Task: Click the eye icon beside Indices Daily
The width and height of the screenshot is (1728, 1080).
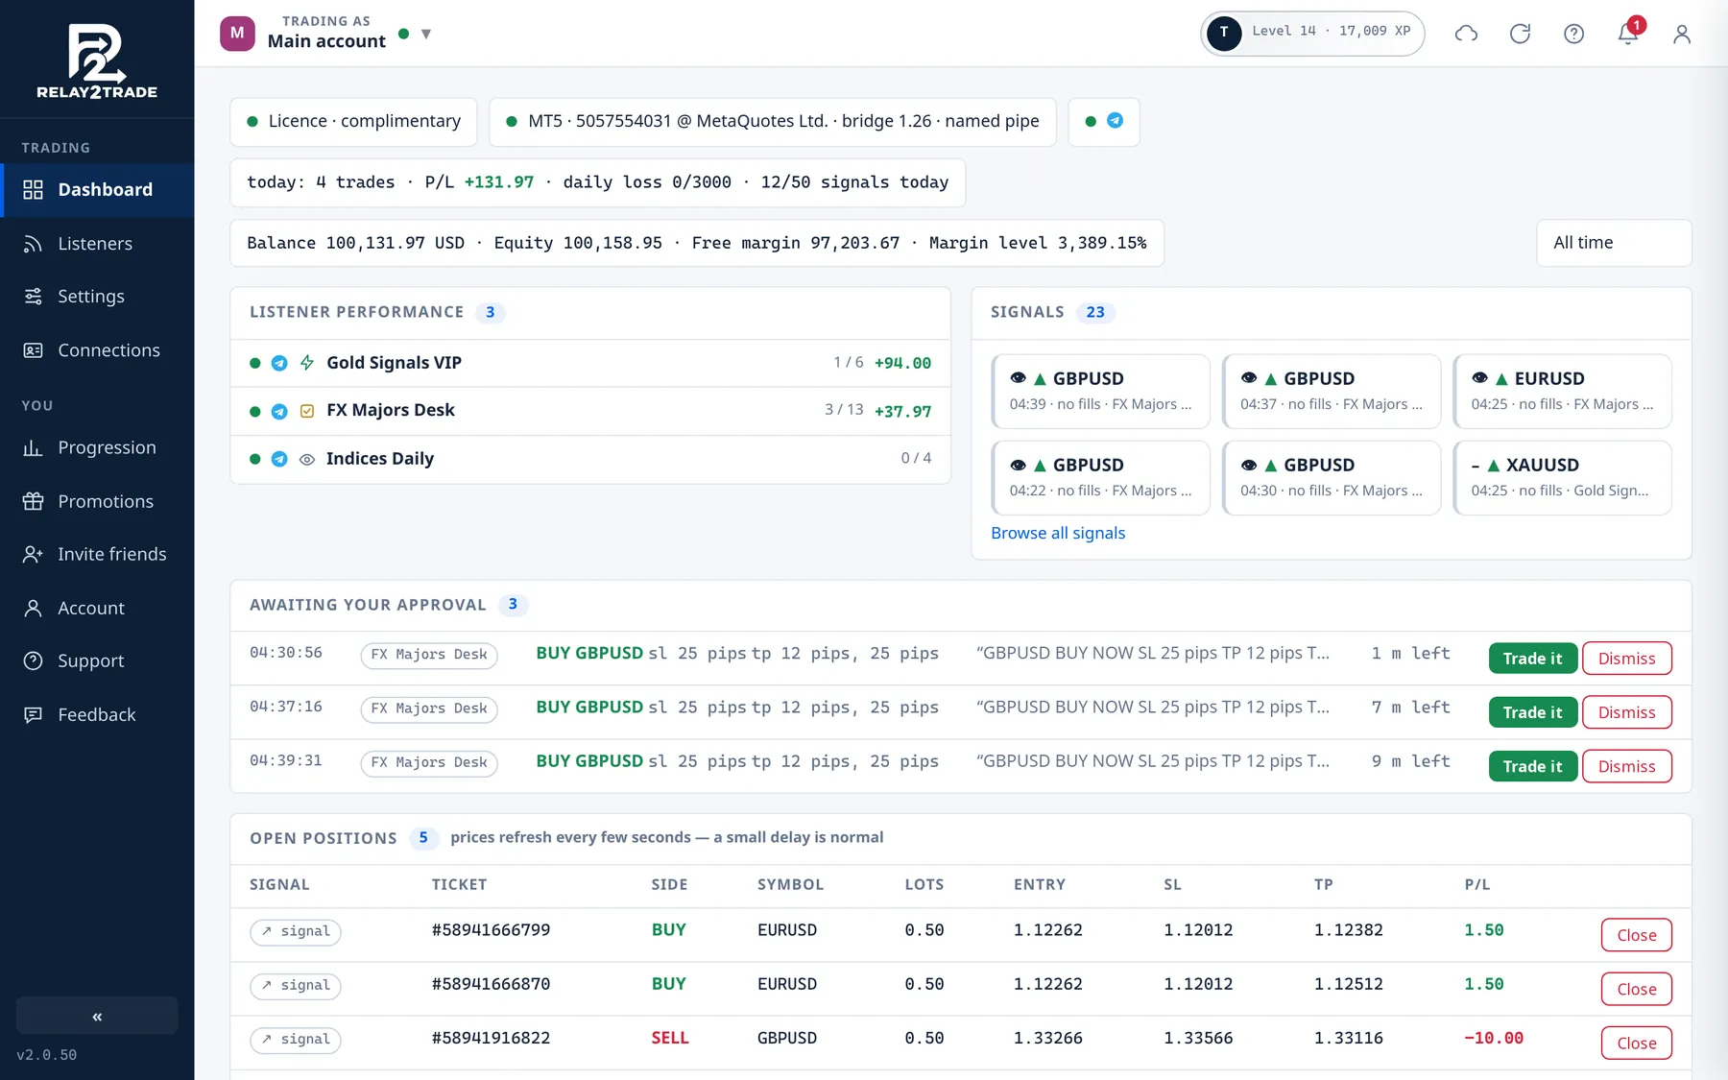Action: pyautogui.click(x=307, y=459)
